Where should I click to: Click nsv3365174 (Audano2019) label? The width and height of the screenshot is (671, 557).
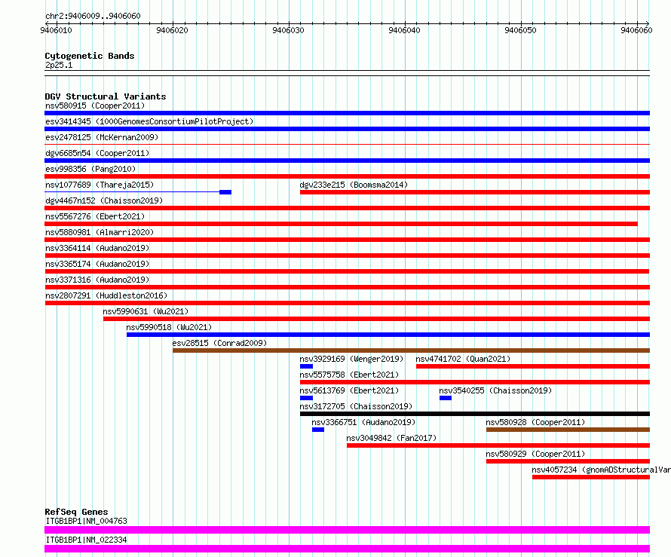[x=97, y=264]
